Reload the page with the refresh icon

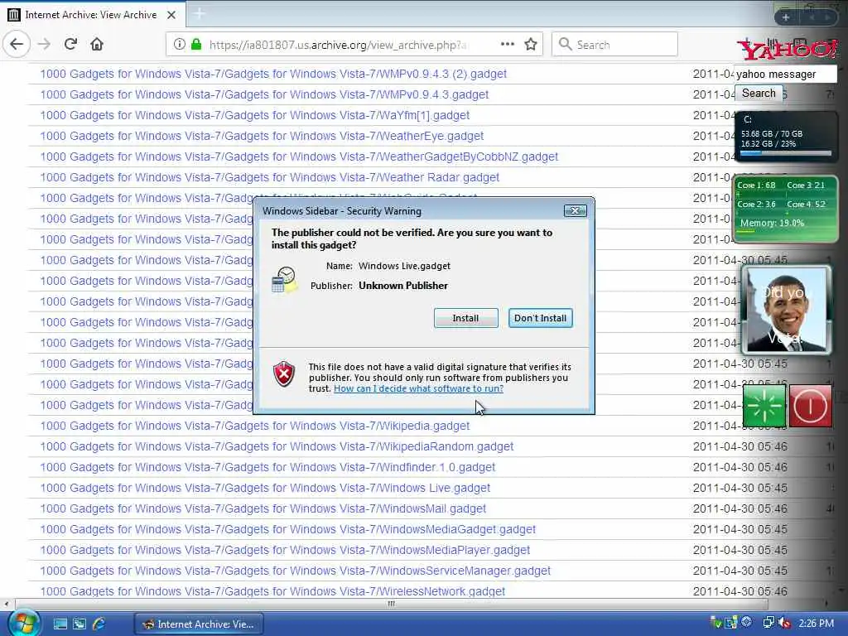70,45
